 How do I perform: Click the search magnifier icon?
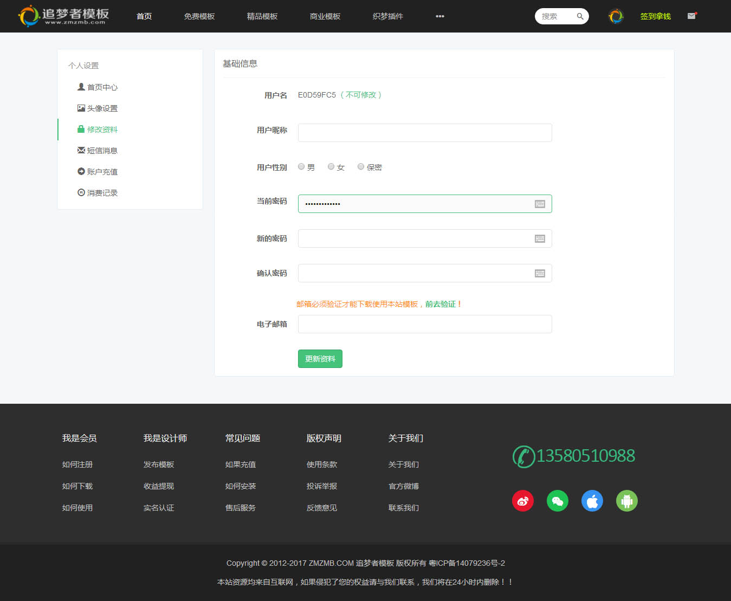[580, 16]
